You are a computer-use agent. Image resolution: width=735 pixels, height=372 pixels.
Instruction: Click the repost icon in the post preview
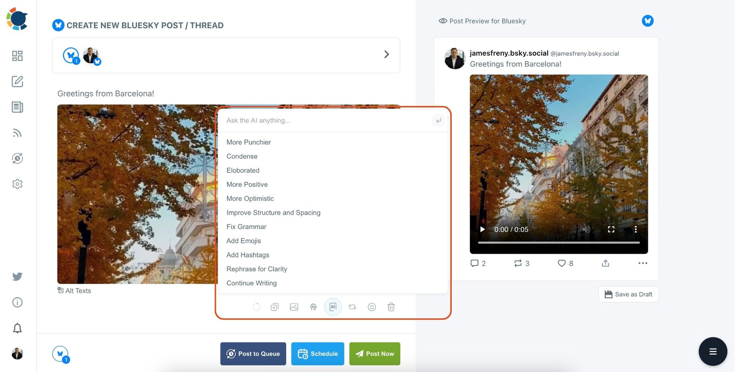[518, 263]
